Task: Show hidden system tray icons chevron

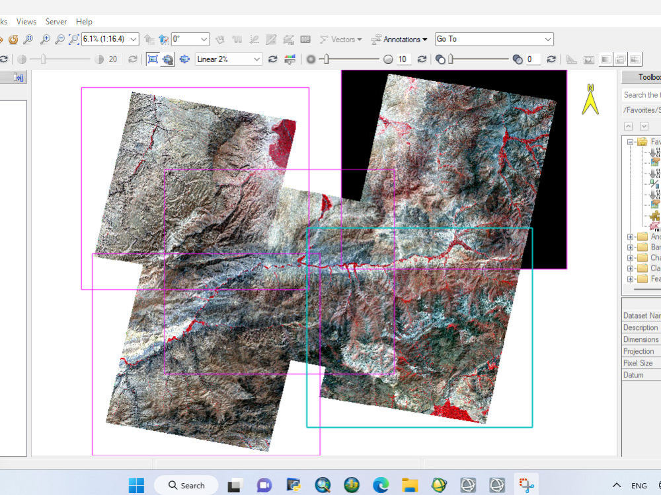Action: coord(616,485)
